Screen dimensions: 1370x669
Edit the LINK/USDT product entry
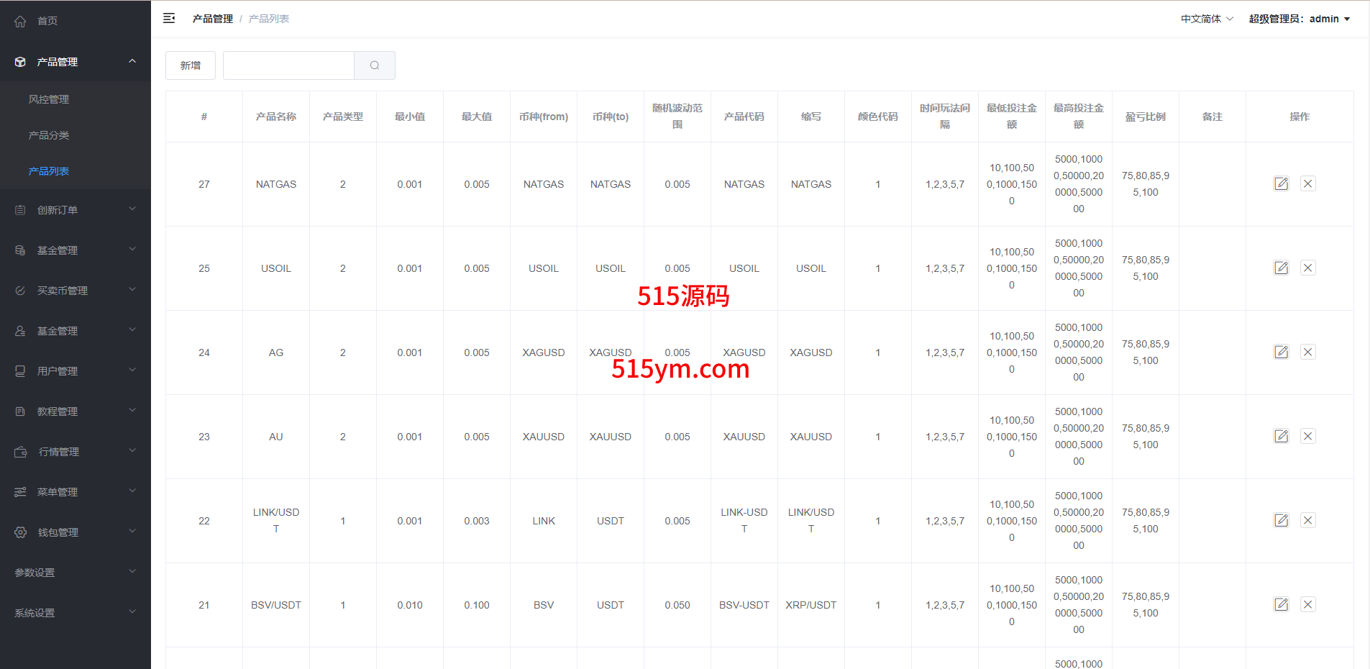[1281, 521]
